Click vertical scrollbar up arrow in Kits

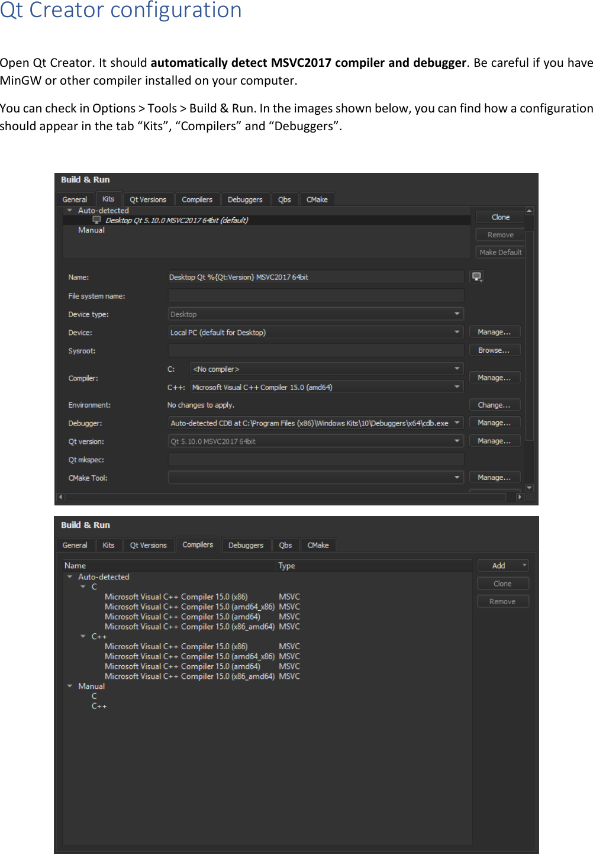click(529, 211)
